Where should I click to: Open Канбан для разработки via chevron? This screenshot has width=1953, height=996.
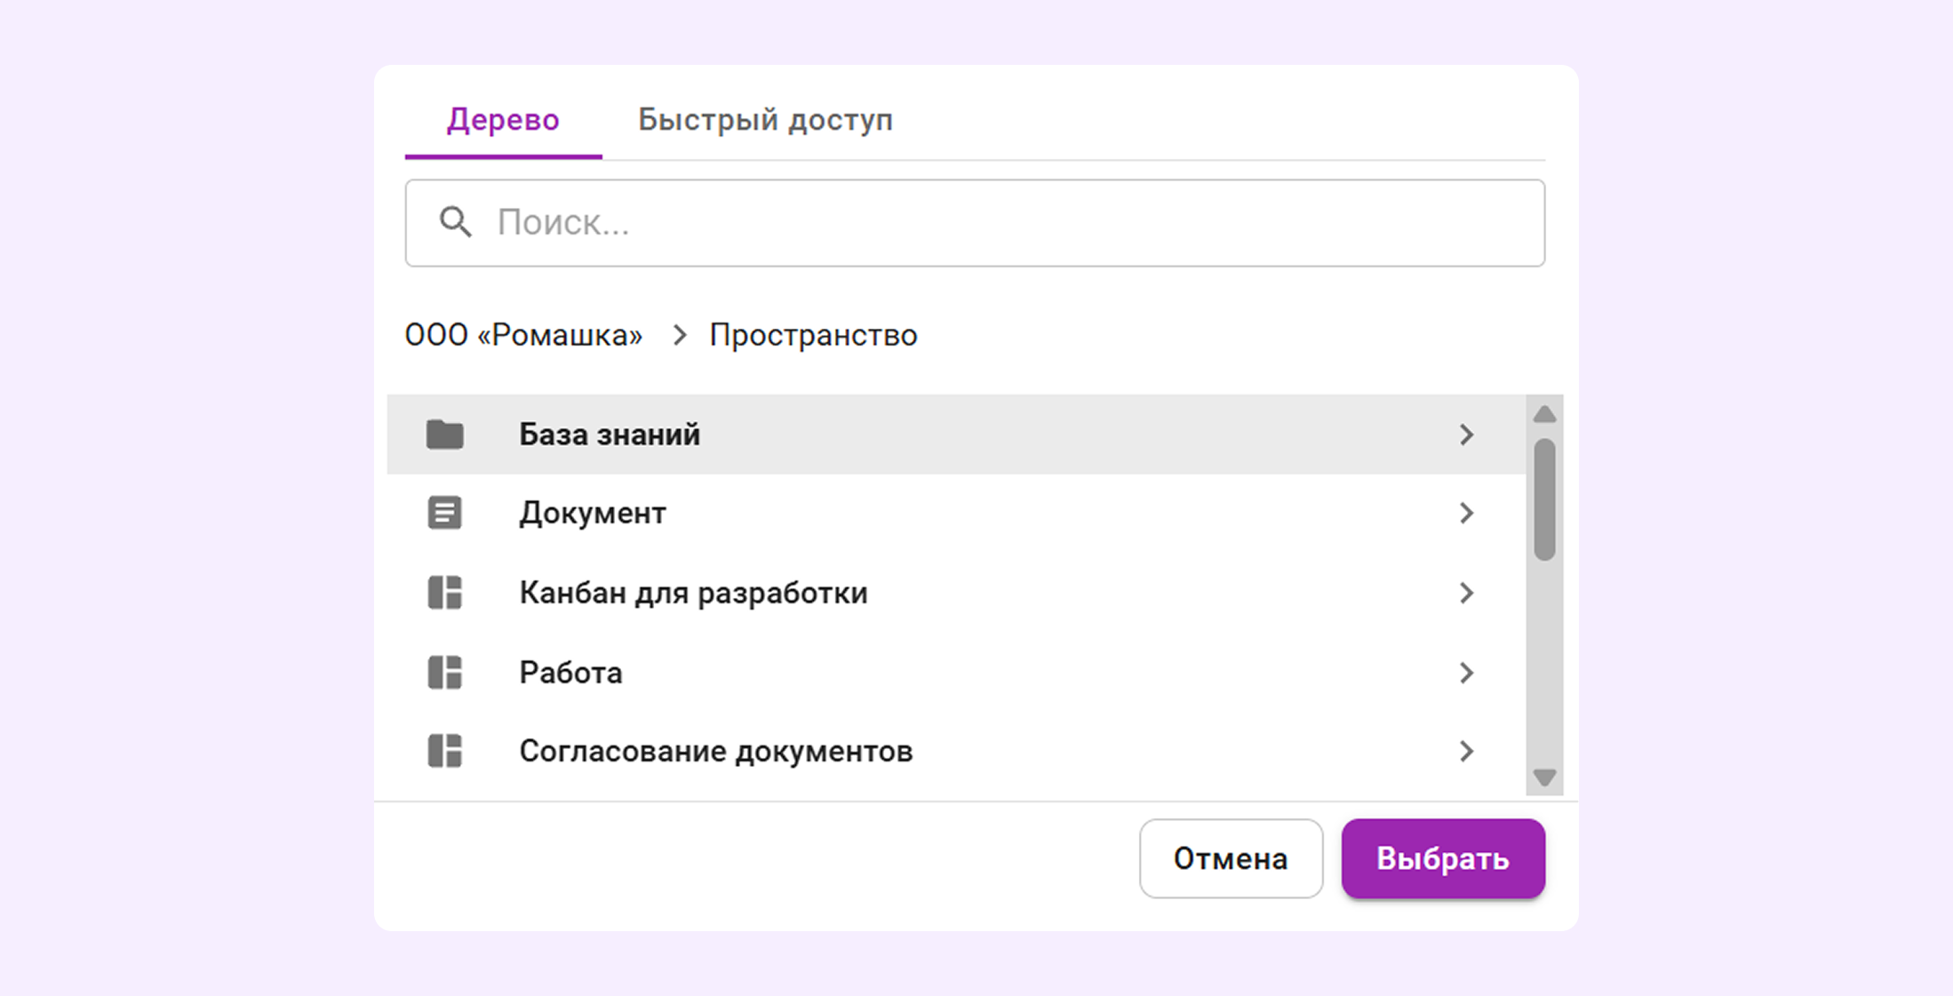(x=1466, y=593)
